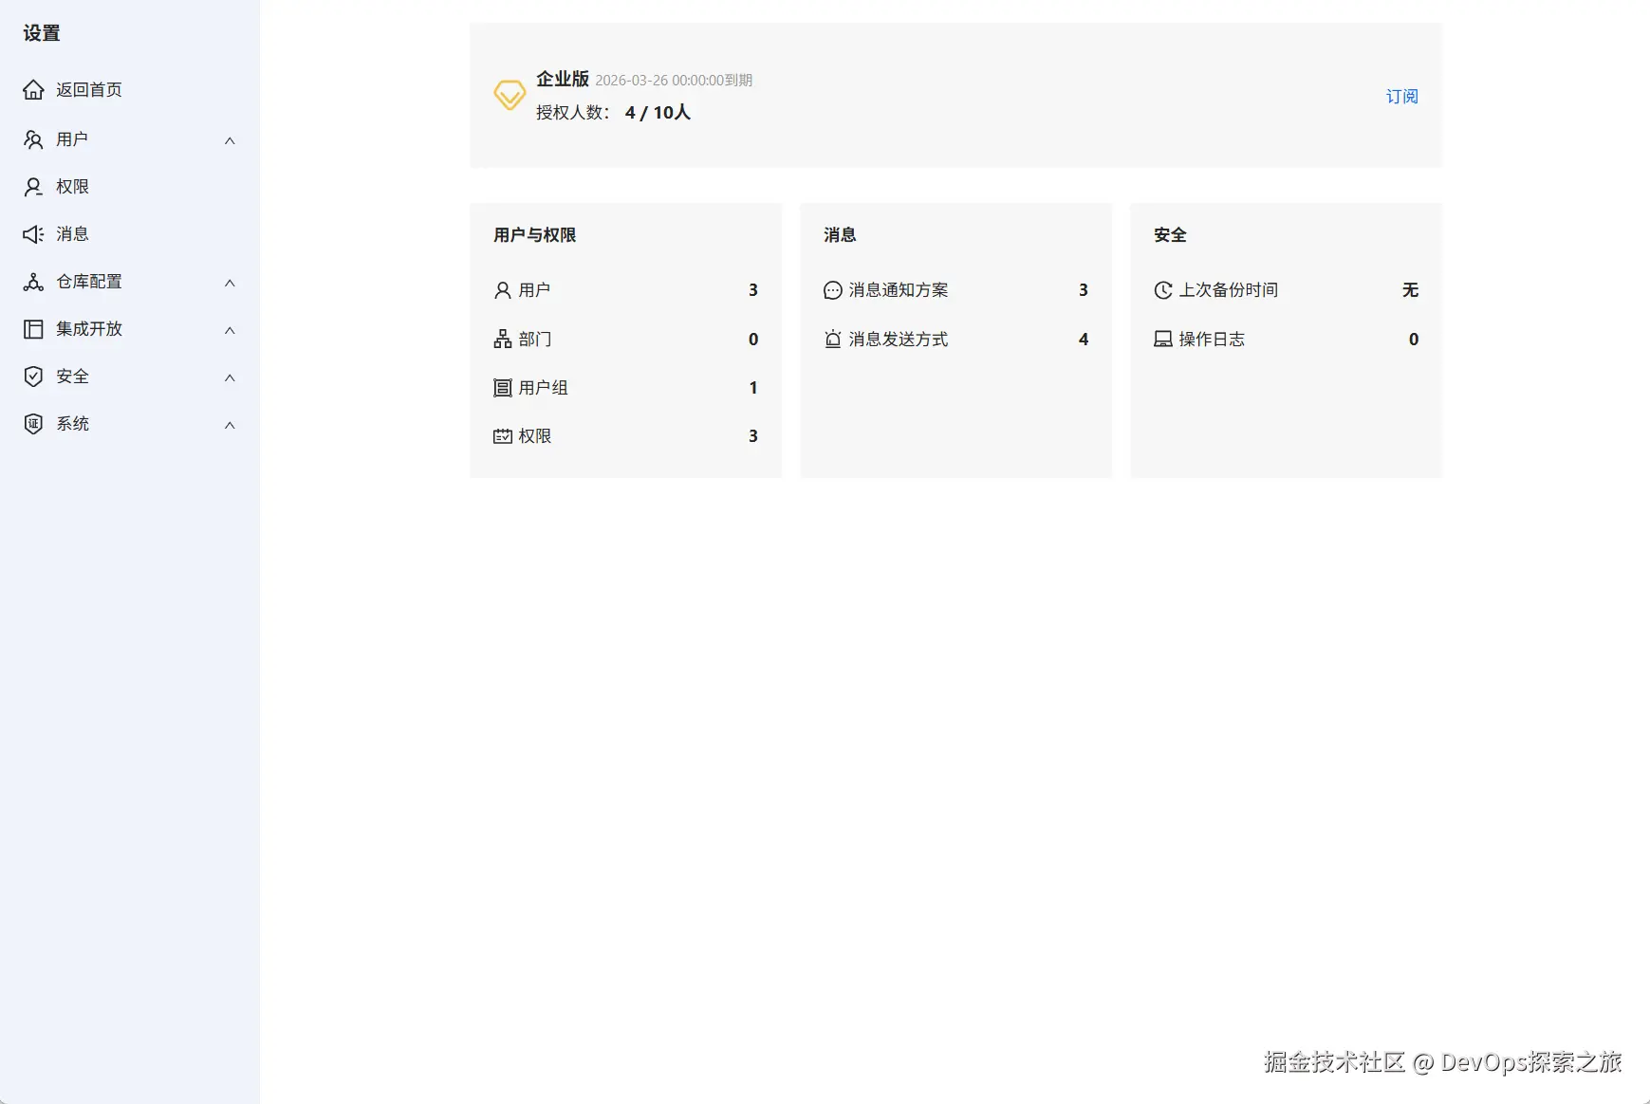Click count 4 in 消息发送方式 row

pos(1084,340)
